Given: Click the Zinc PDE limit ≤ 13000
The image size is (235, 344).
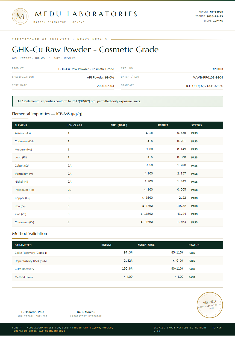Looking at the screenshot, I should [x=147, y=214].
